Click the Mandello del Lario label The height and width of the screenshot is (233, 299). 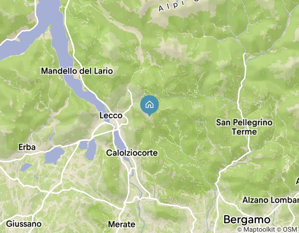[x=77, y=71]
